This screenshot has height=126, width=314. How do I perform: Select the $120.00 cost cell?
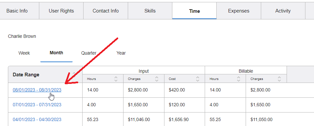pyautogui.click(x=185, y=105)
